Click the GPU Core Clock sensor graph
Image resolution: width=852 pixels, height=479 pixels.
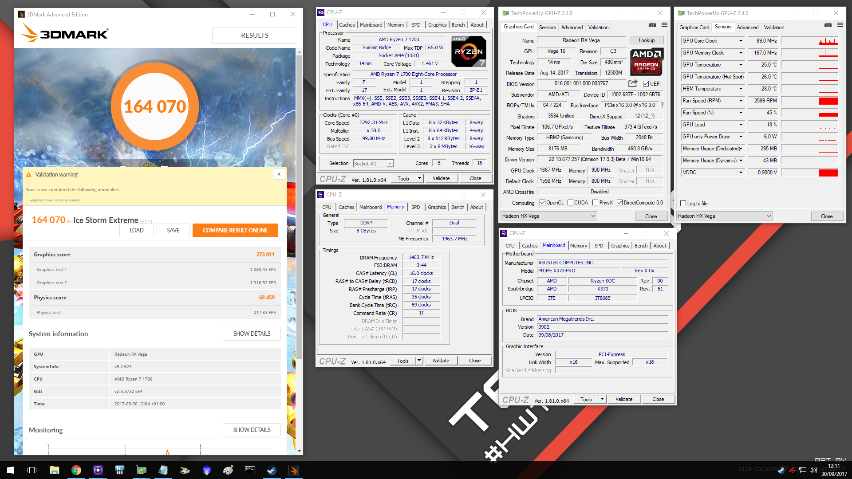coord(810,41)
